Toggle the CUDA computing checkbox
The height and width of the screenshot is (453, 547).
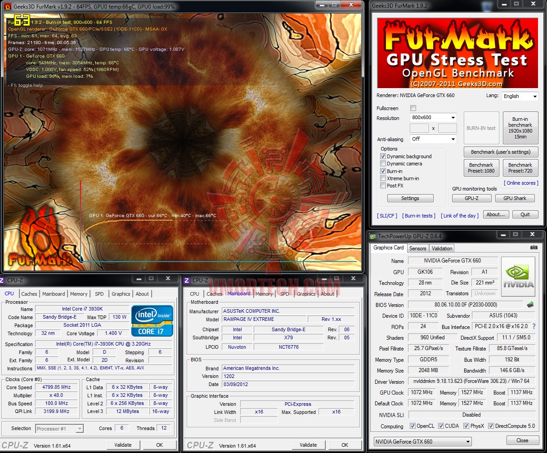[441, 426]
